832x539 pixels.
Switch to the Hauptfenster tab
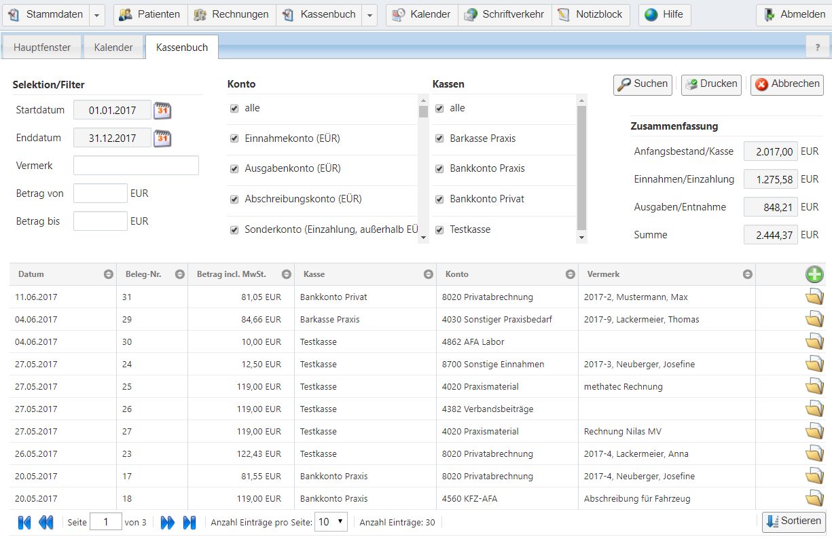(x=42, y=48)
